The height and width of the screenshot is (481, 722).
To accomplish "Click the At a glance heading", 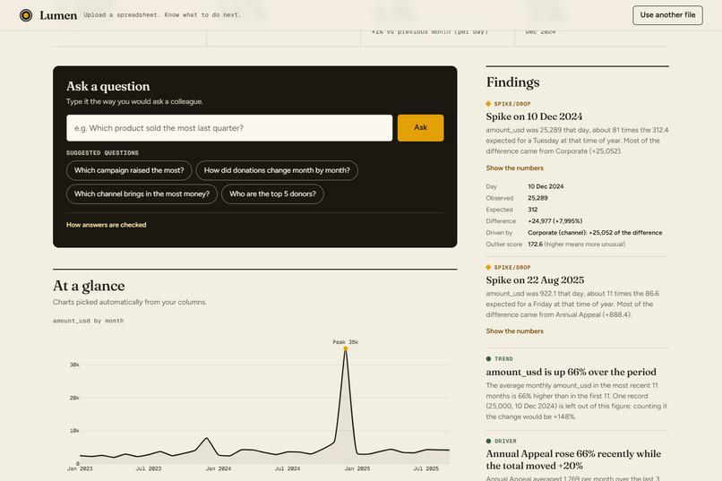I will [x=89, y=286].
